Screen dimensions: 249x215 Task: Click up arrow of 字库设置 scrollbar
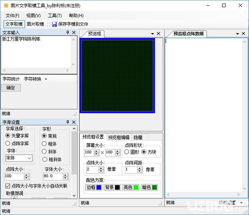point(74,129)
